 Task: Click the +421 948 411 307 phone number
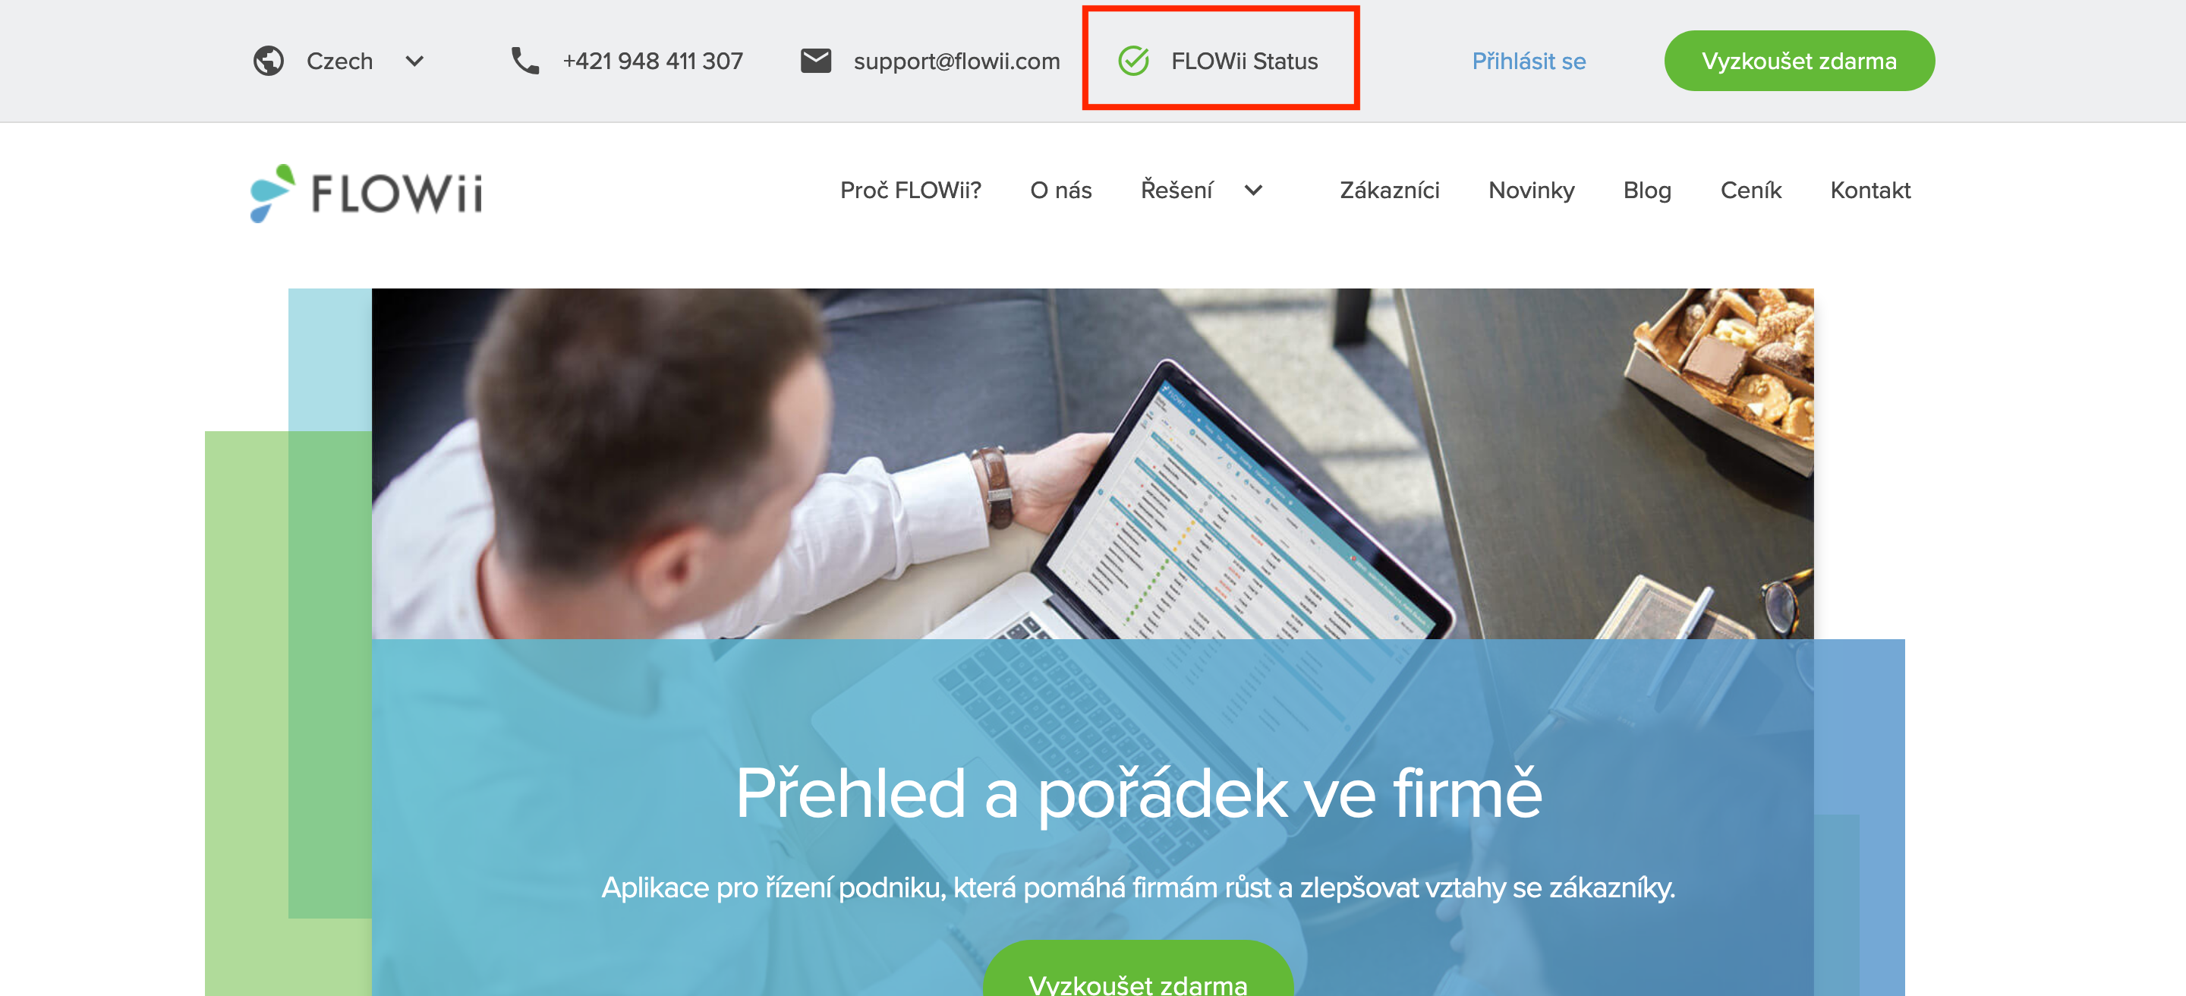click(x=653, y=61)
